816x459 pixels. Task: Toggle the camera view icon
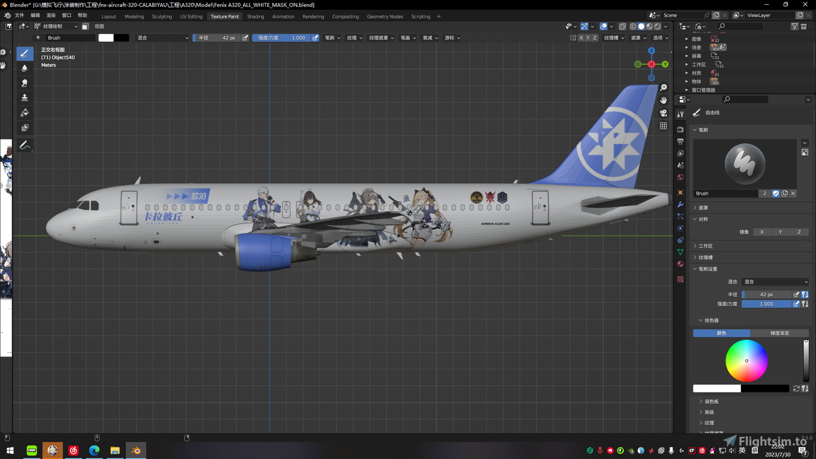coord(663,113)
